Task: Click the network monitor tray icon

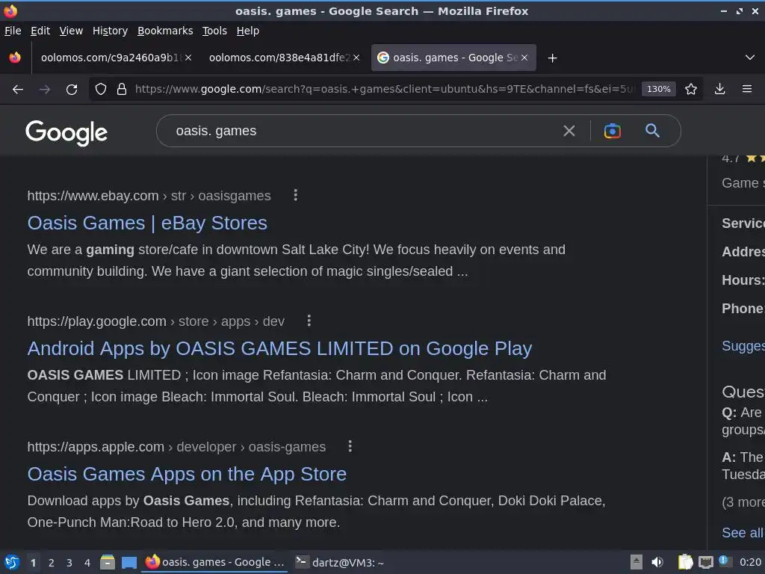Action: 705,562
